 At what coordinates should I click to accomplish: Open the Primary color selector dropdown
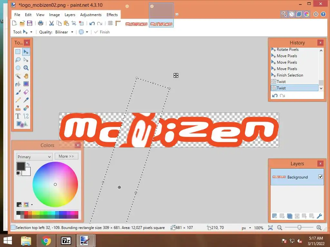pyautogui.click(x=34, y=157)
